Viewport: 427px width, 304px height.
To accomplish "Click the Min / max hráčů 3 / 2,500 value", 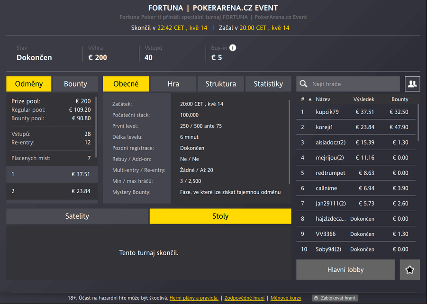I will (x=191, y=181).
